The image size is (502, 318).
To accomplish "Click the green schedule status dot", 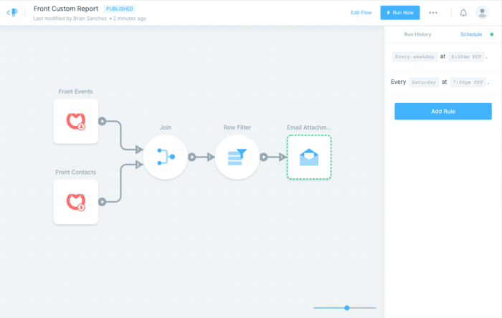I will click(492, 34).
